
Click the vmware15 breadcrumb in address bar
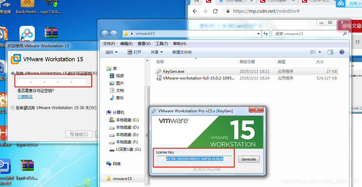145,34
